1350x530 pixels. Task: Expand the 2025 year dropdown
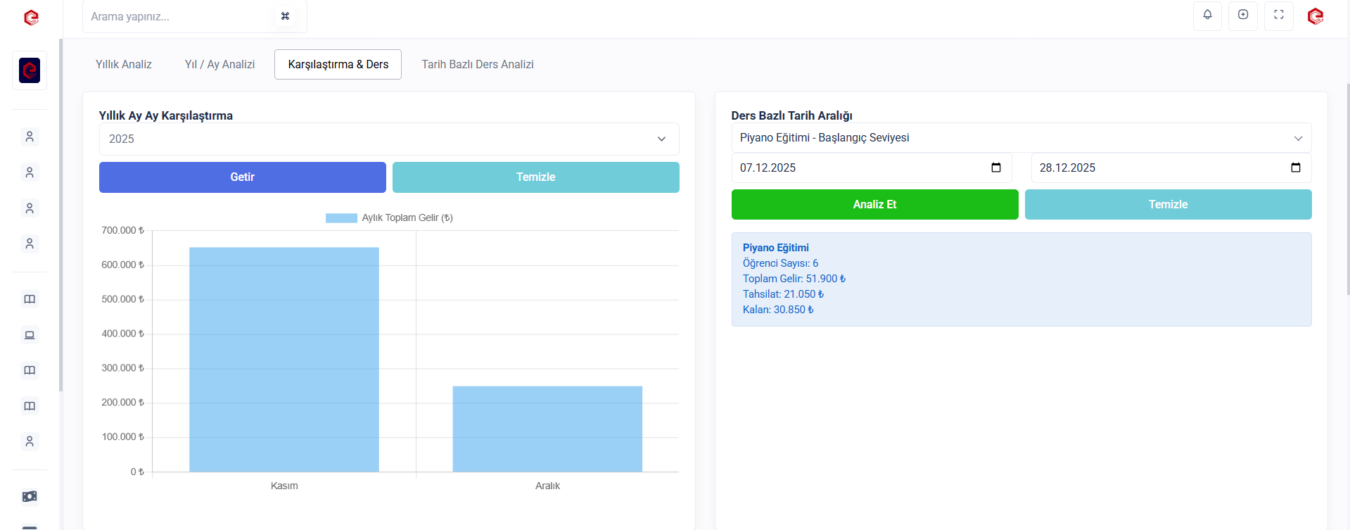pyautogui.click(x=388, y=139)
